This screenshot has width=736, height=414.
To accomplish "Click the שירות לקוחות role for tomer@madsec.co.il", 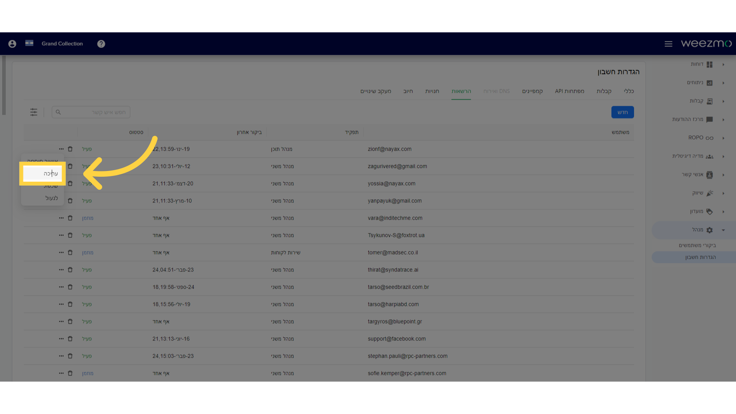I will pos(286,252).
